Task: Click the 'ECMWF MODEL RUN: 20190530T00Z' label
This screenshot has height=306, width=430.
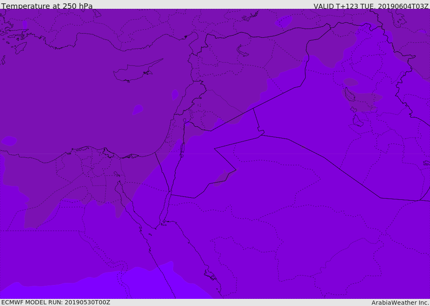Action: (x=56, y=302)
